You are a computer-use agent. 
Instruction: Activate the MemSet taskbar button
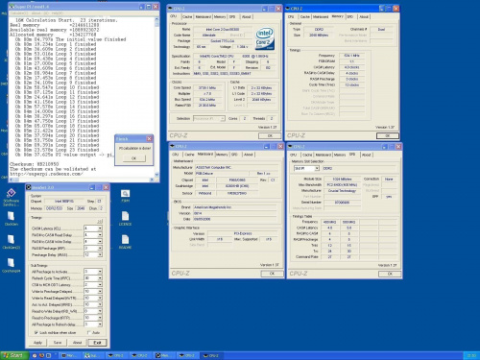tap(164, 355)
